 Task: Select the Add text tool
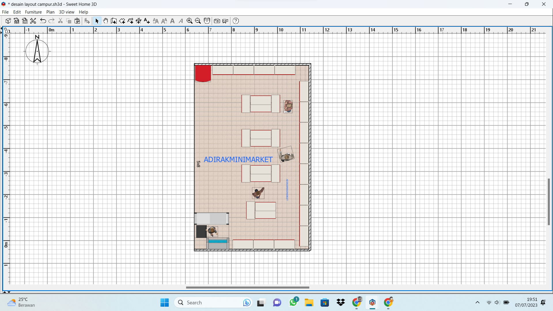coord(147,21)
